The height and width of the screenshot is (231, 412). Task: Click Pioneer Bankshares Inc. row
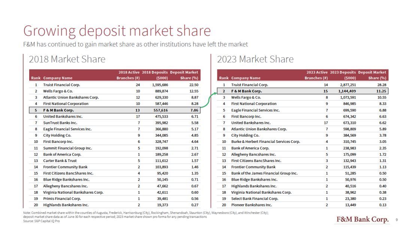(x=303, y=205)
